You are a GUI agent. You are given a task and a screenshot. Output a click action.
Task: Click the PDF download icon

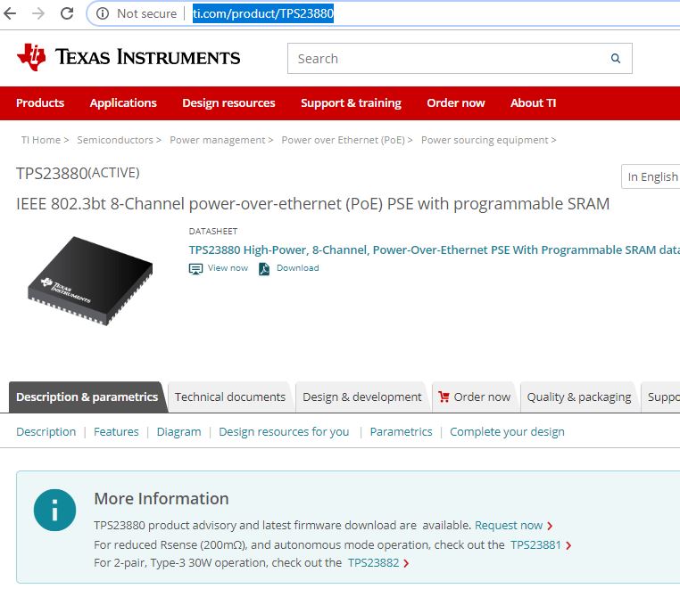click(264, 269)
